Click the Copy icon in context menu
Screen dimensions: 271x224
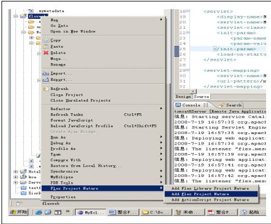pyautogui.click(x=46, y=40)
